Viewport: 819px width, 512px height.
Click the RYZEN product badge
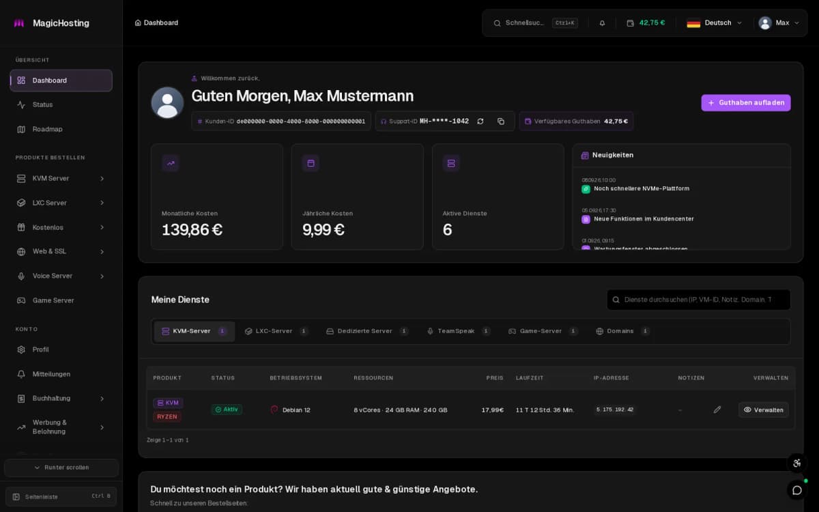[167, 416]
